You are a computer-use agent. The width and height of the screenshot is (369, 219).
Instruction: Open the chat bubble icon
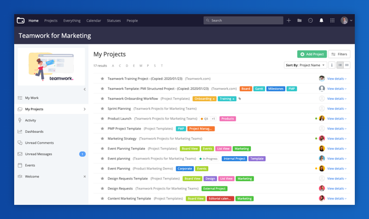point(310,21)
